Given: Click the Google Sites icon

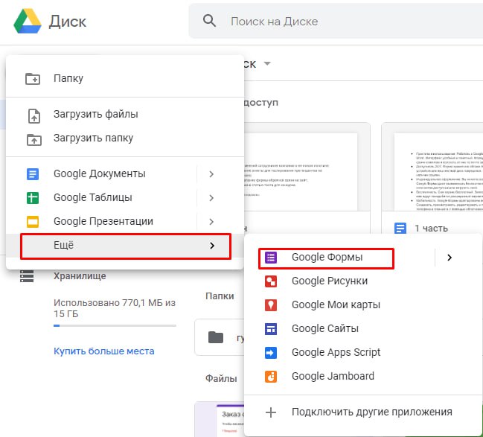Looking at the screenshot, I should [x=271, y=329].
